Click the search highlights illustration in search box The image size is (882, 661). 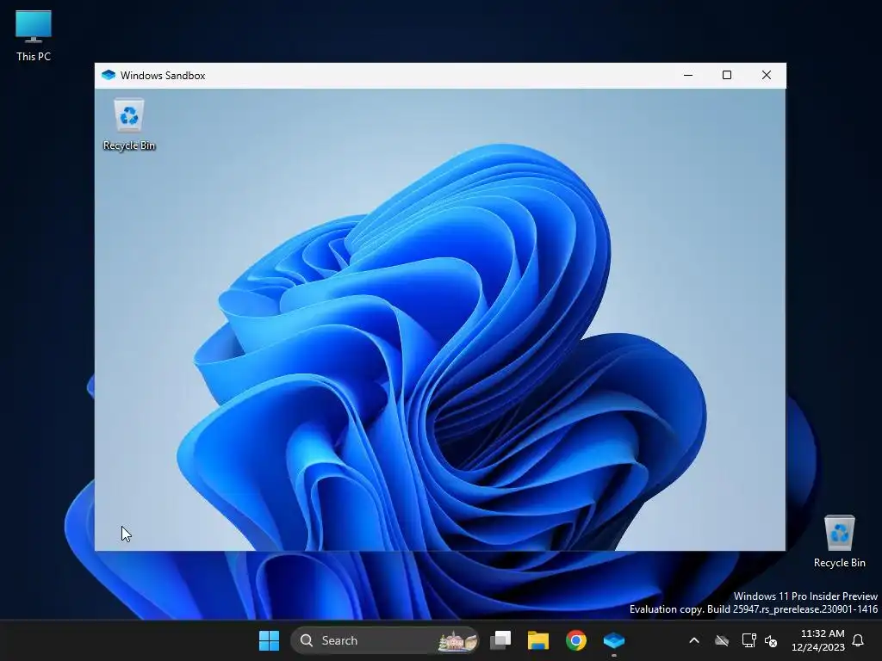coord(458,640)
